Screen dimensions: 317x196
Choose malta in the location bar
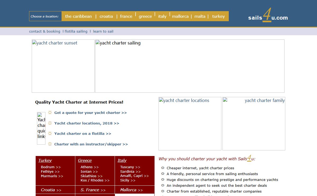[200, 16]
